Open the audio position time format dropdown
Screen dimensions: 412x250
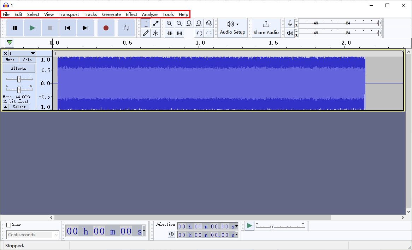(144, 231)
